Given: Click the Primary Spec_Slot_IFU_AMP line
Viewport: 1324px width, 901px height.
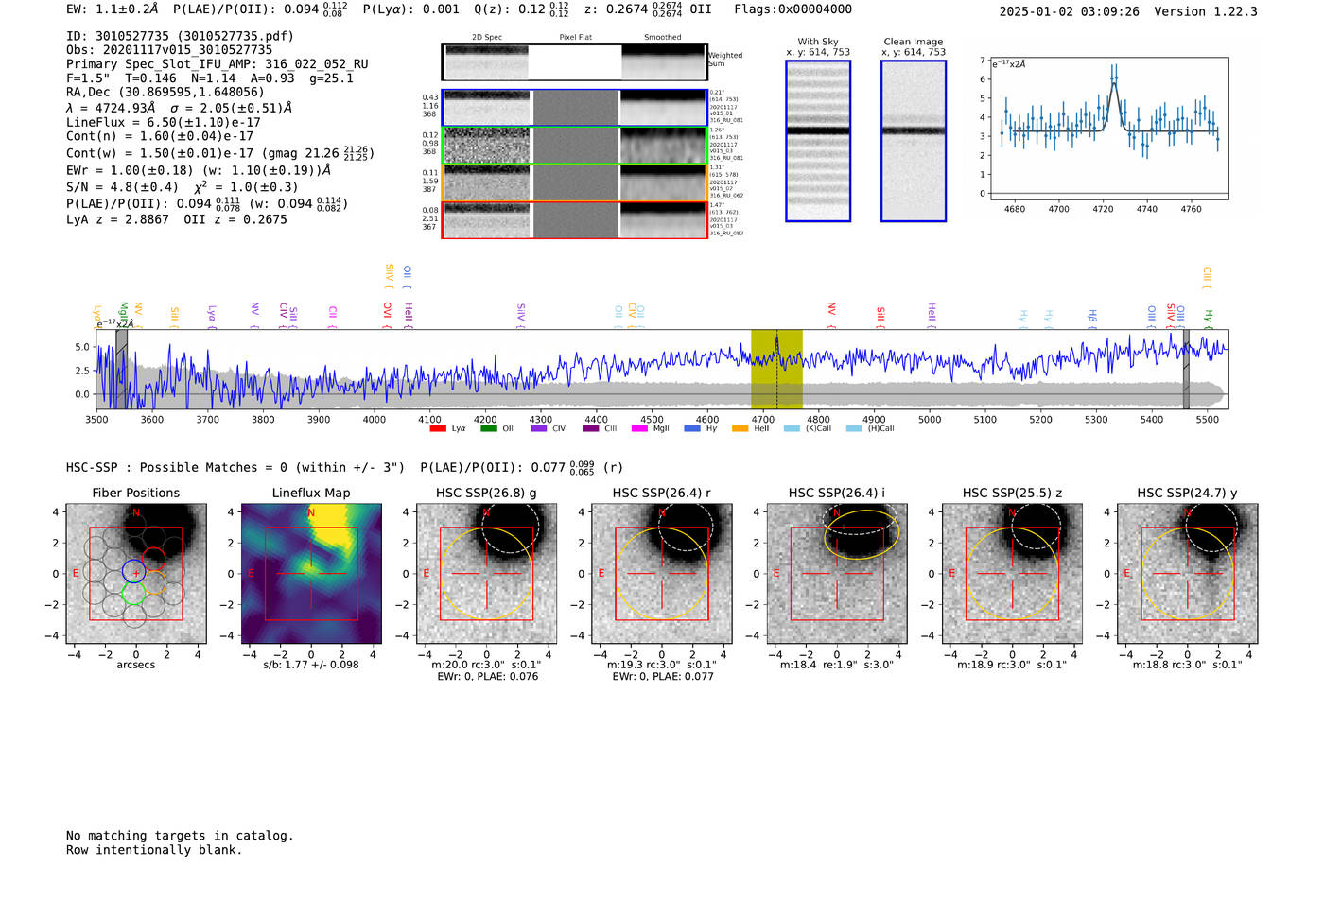Looking at the screenshot, I should coord(218,64).
